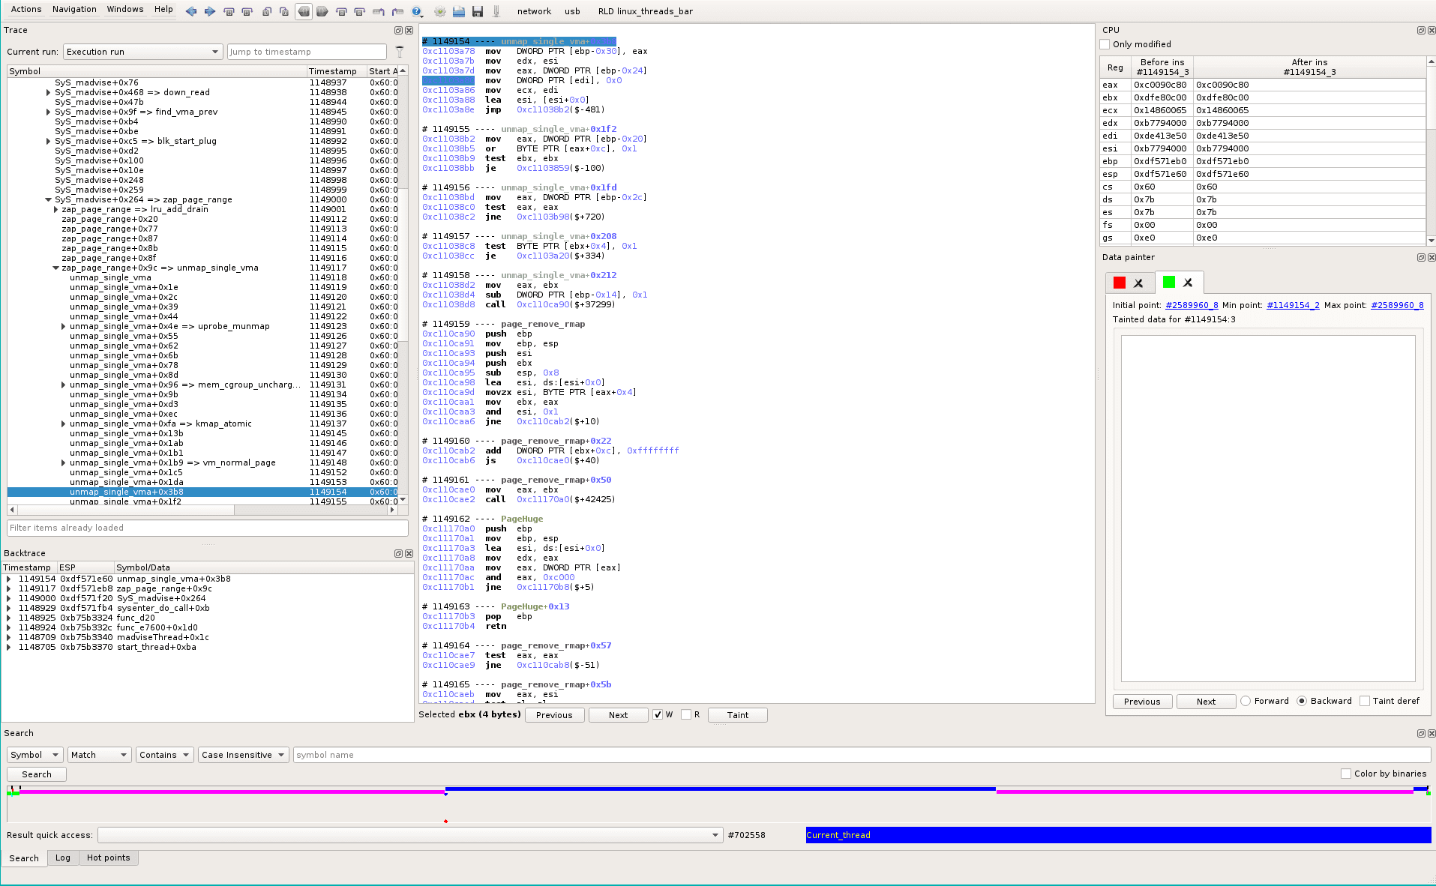Click the save session disk icon
The width and height of the screenshot is (1436, 886).
click(478, 11)
